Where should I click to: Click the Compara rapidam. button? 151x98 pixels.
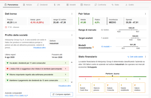(62, 94)
